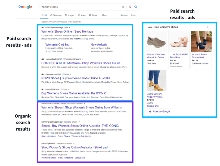Expand the Tools options
This screenshot has height=166, width=220.
133,15
